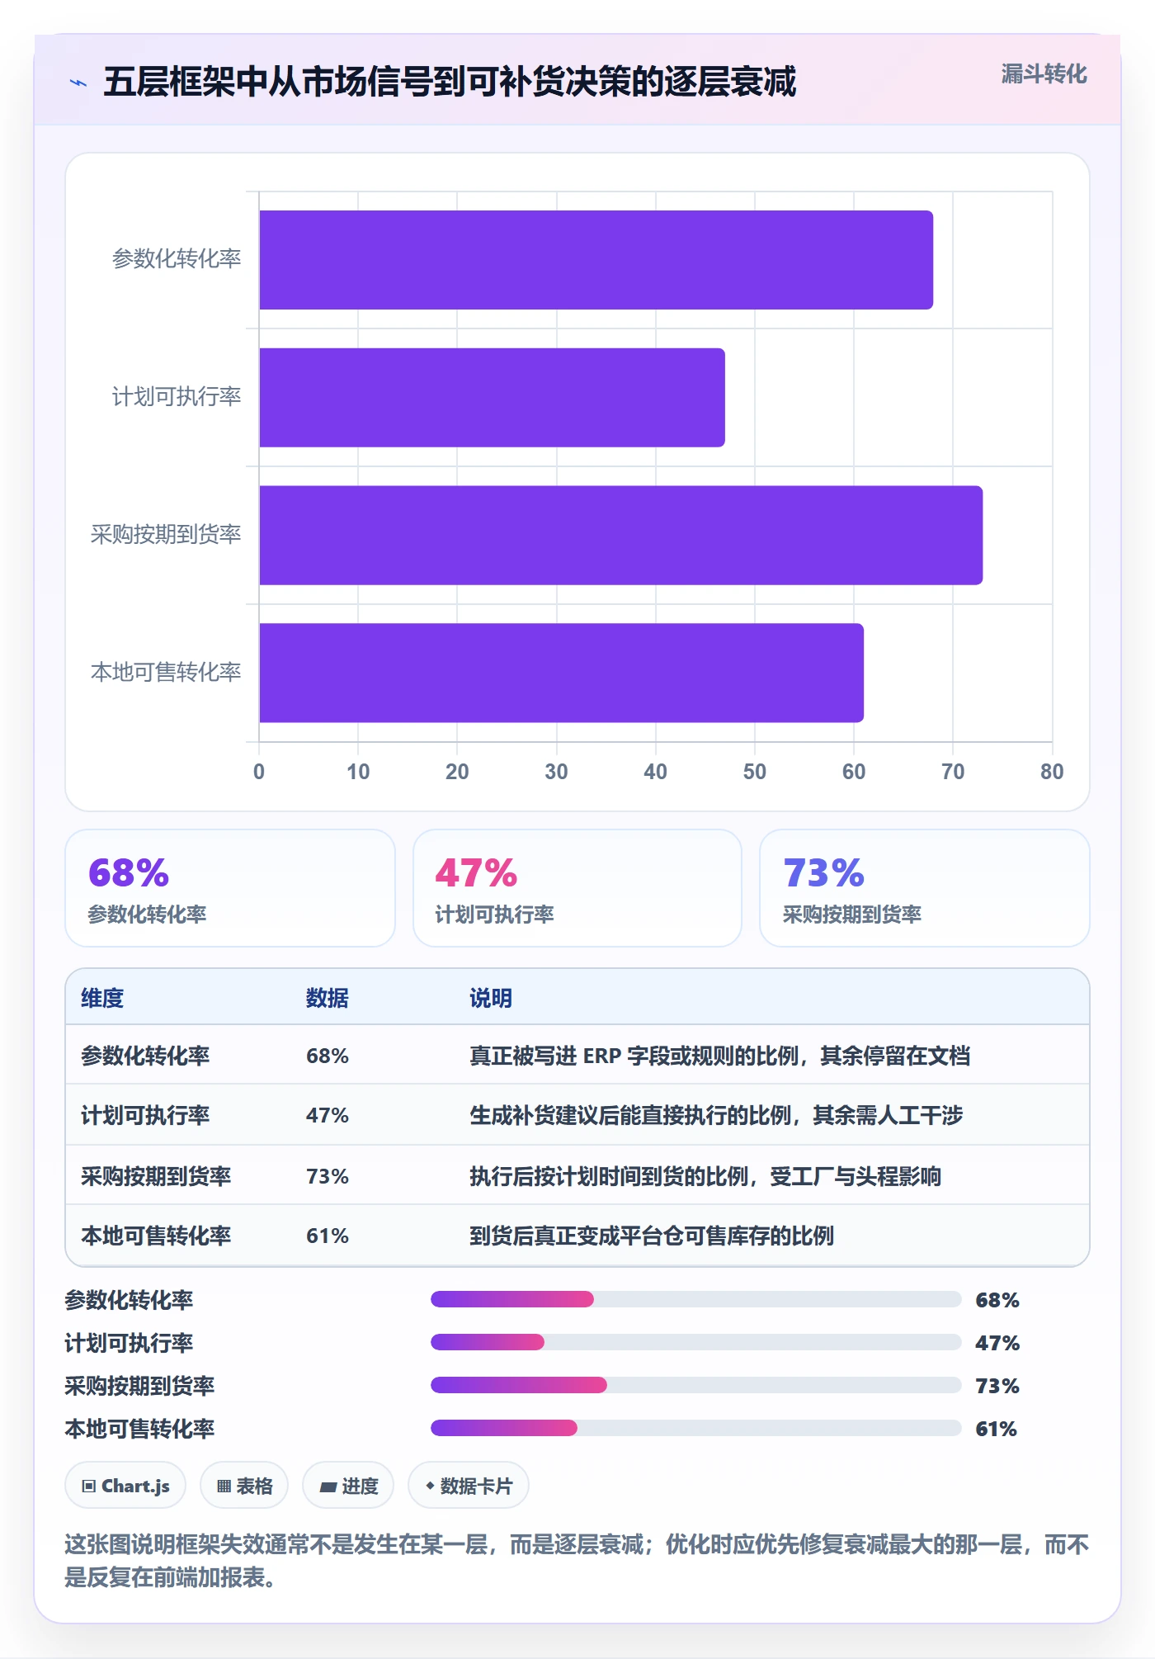Image resolution: width=1155 pixels, height=1659 pixels.
Task: Click the 本地可售转化率 cell in the table
Action: (x=156, y=1236)
